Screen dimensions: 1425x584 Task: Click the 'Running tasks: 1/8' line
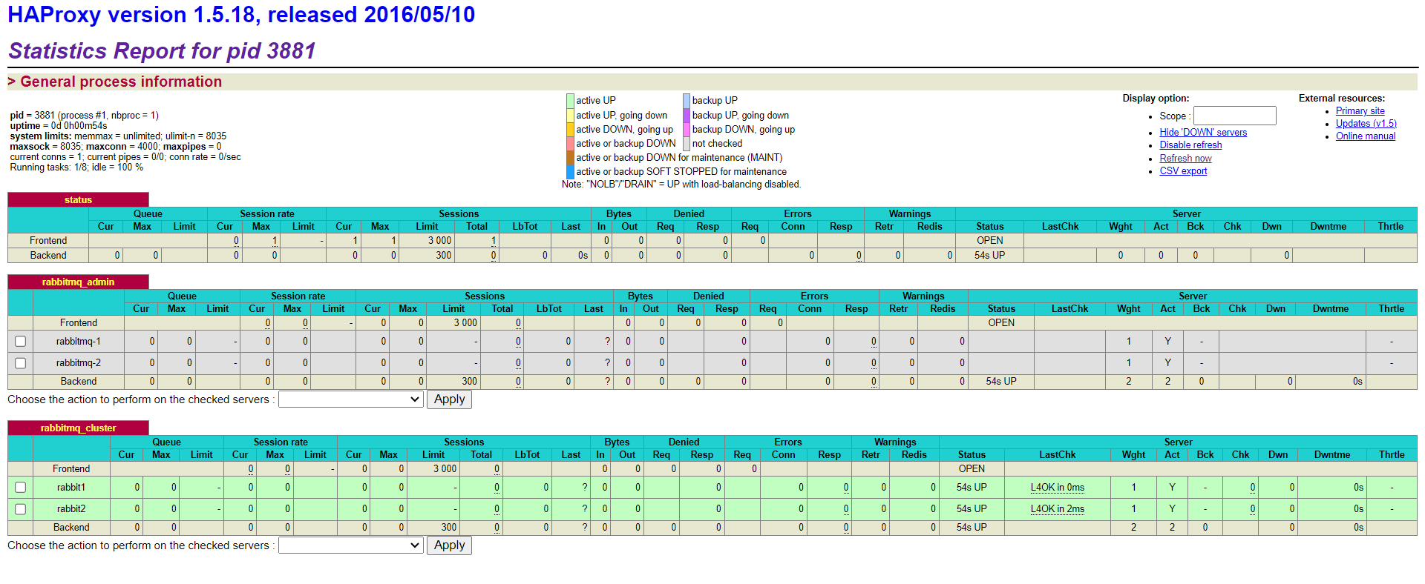(76, 167)
